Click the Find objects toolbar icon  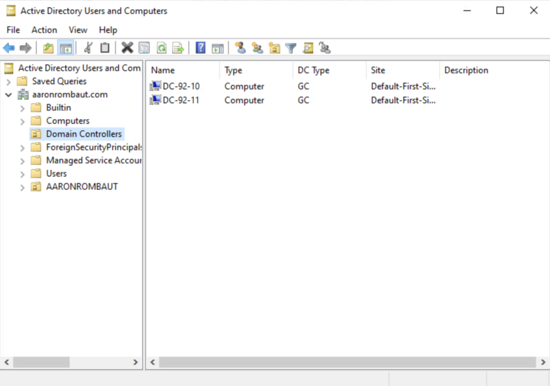[308, 48]
